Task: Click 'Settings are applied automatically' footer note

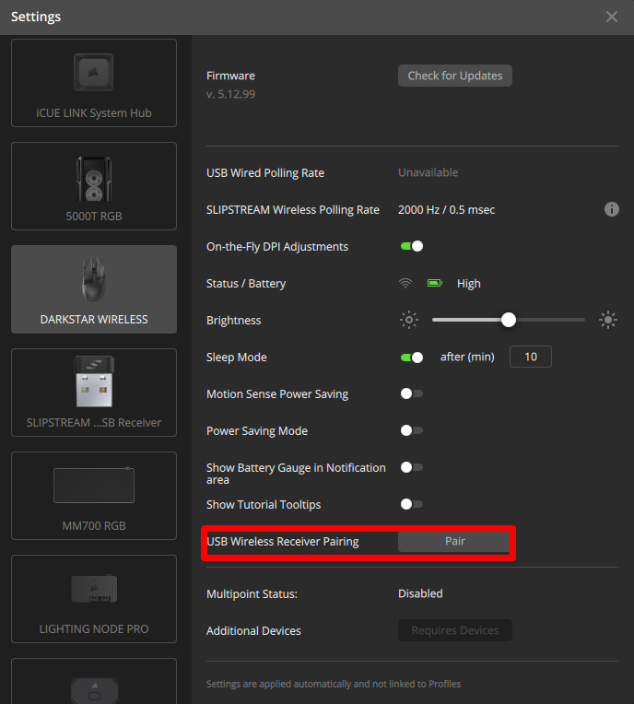Action: 334,684
